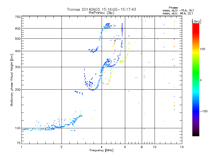Click the 'Frequency [MHz]' axis label
Viewport: 214px width, 160px height.
(x=101, y=150)
